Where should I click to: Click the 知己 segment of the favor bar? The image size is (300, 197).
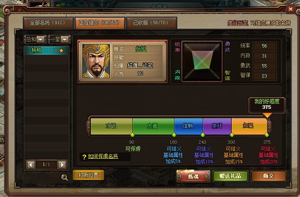249,126
